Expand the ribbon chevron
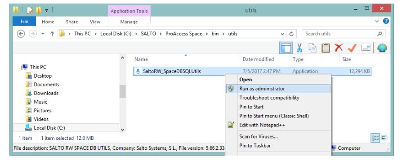This screenshot has height=165, width=402. (x=377, y=21)
